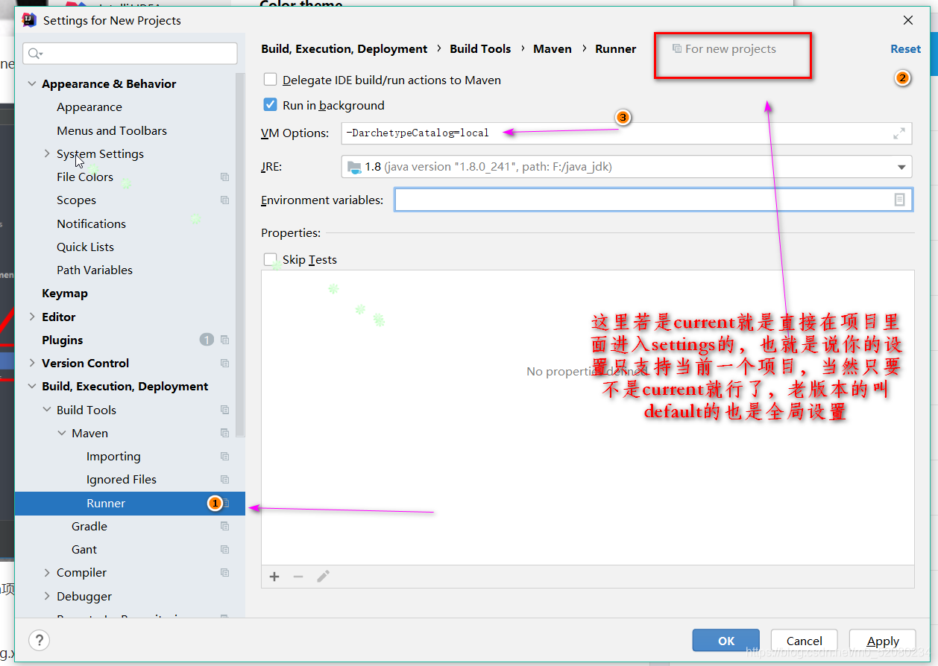Screen dimensions: 938x666
Task: Click the project-level icon beside Compiler
Action: (x=224, y=572)
